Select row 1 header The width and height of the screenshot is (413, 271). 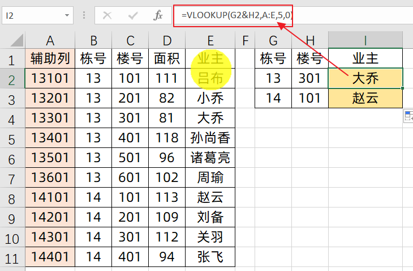pos(12,58)
